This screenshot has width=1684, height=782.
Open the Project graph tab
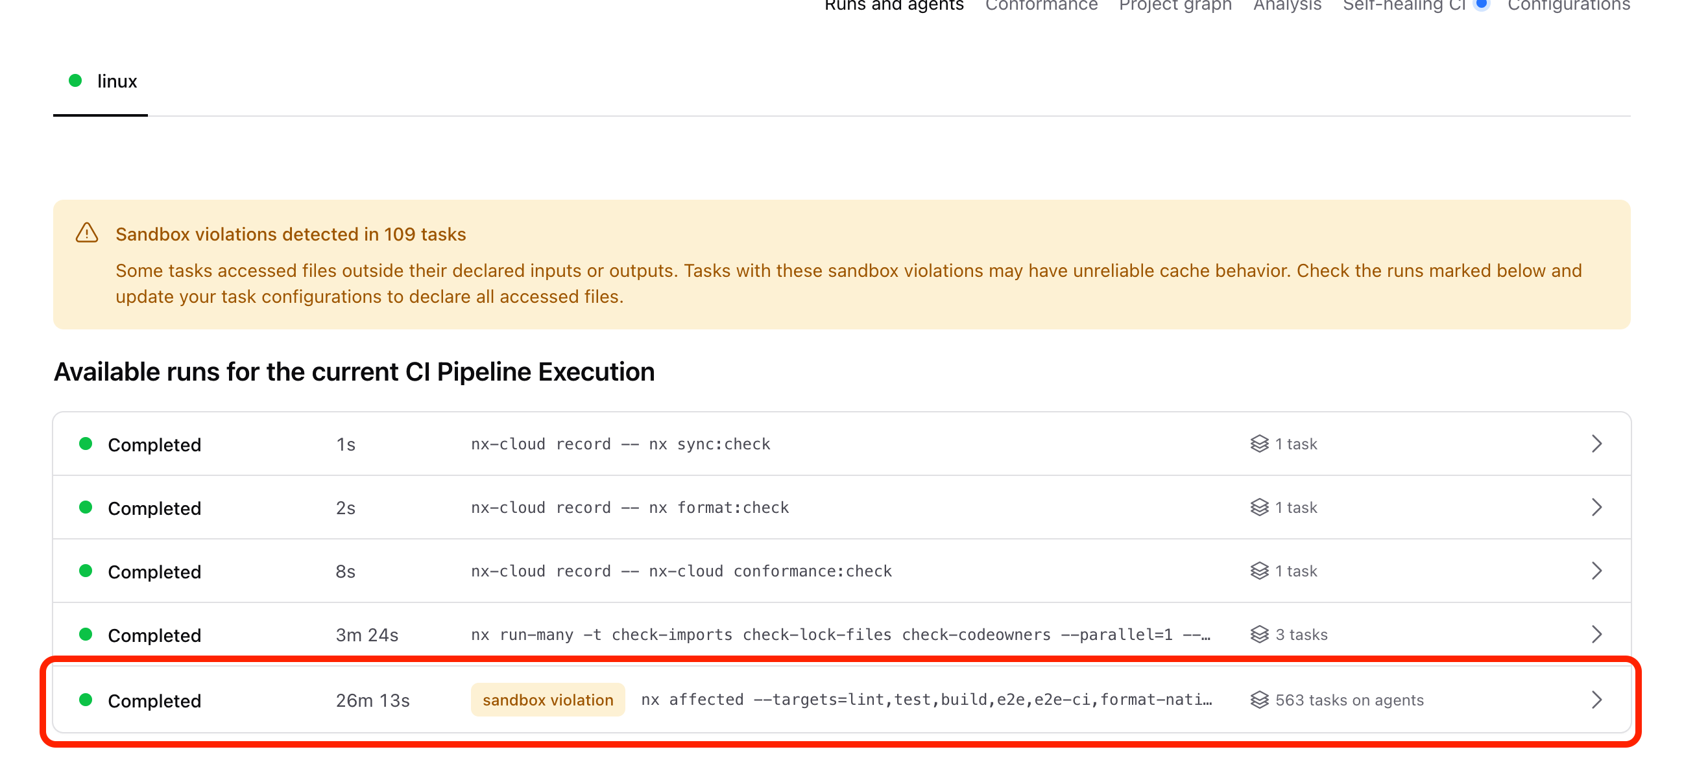(1175, 5)
